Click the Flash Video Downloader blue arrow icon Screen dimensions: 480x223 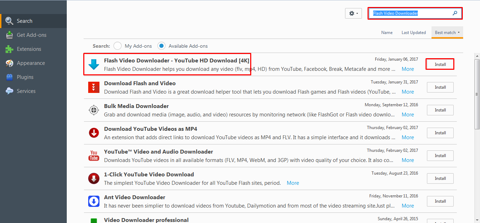point(94,65)
